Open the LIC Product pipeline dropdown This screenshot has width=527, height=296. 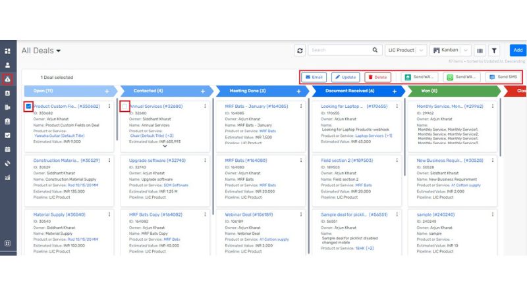click(x=406, y=51)
